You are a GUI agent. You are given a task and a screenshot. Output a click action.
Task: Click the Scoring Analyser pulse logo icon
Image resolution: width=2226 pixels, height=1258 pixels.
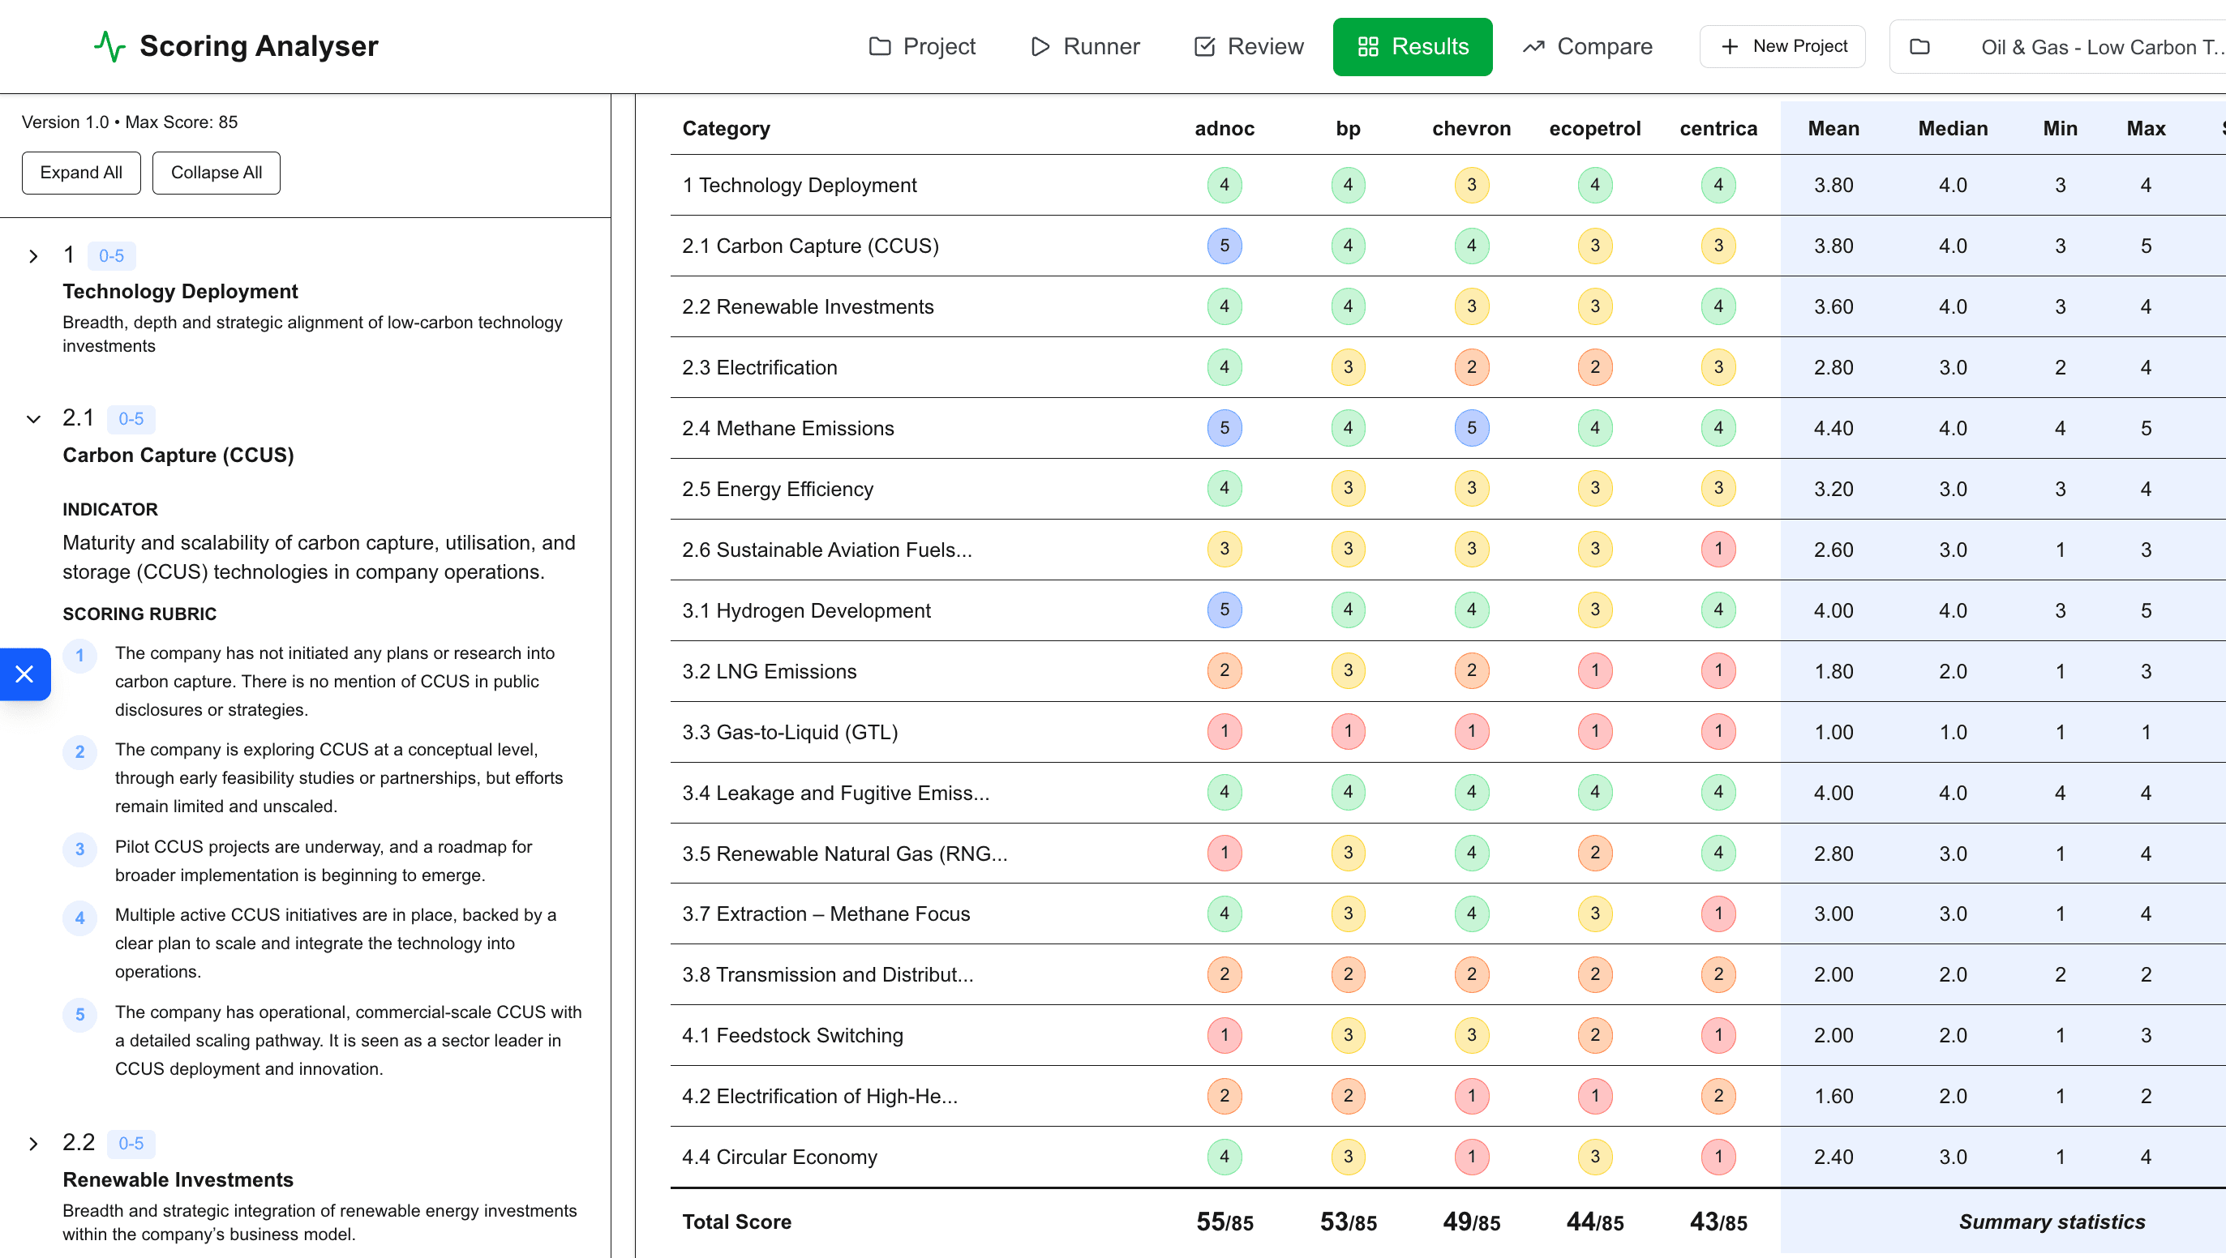(x=110, y=45)
